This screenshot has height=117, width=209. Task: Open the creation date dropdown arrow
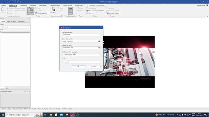click(99, 55)
